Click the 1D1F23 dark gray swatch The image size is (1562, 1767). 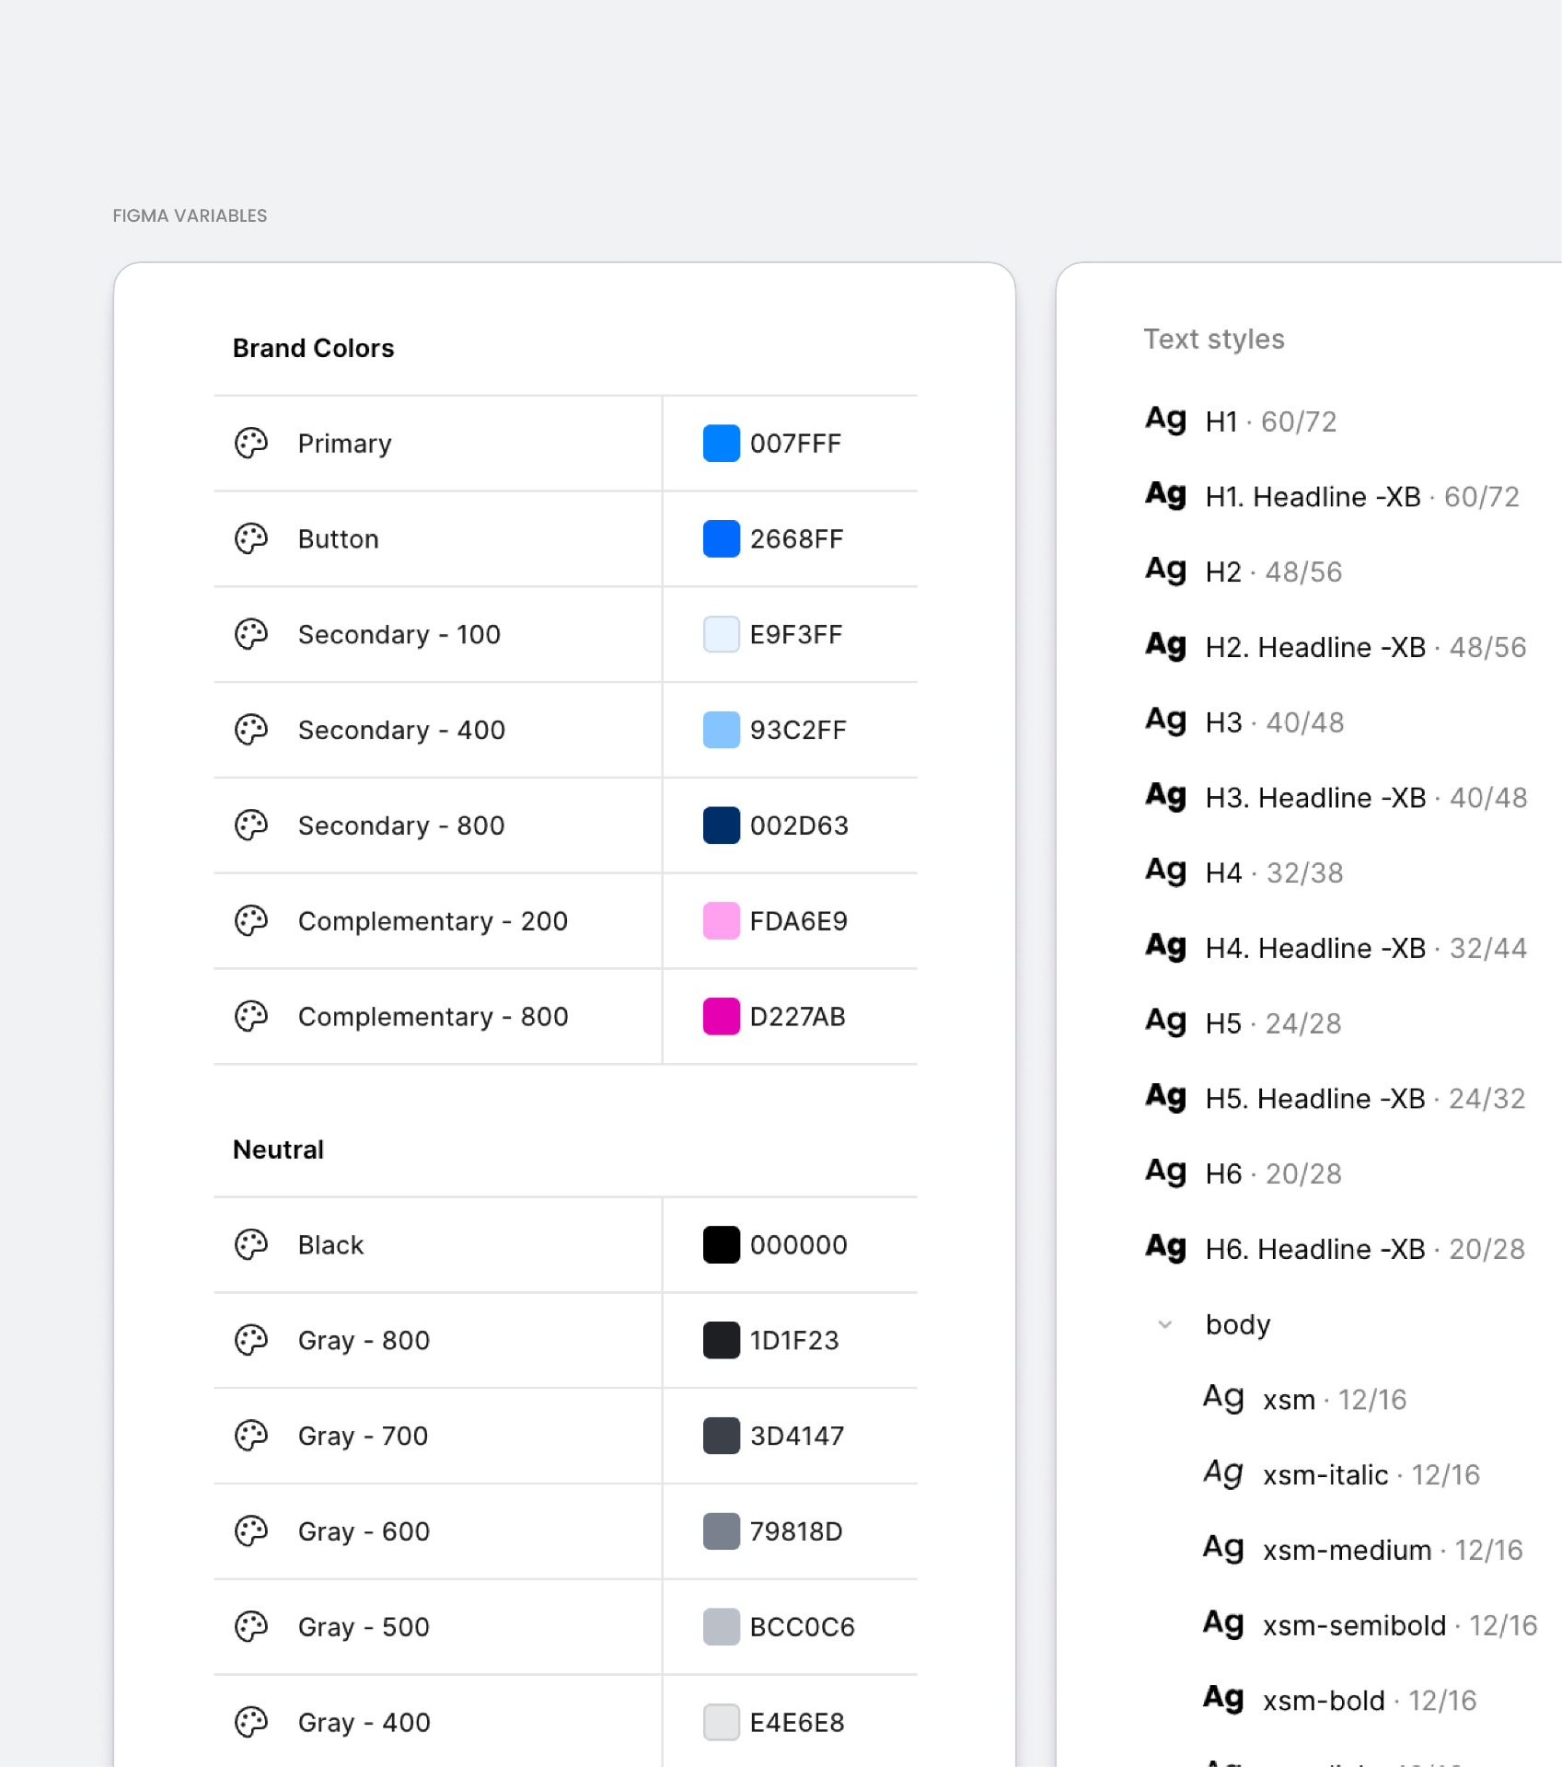click(x=722, y=1341)
